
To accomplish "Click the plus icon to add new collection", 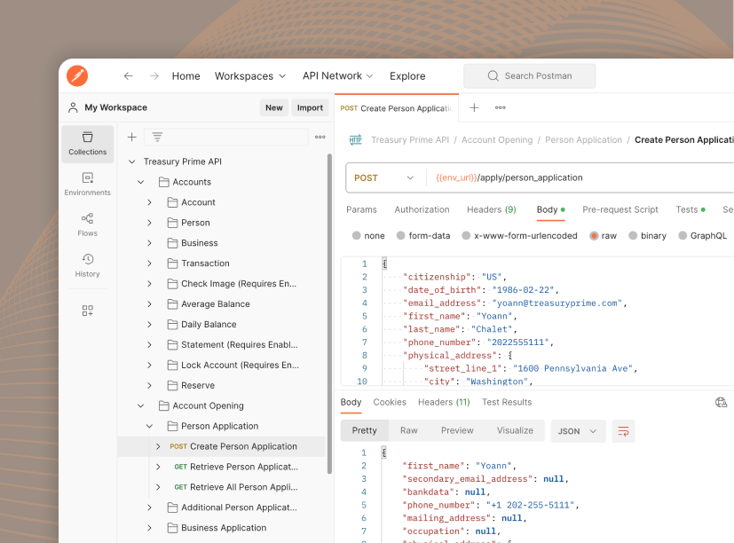I will (x=131, y=138).
